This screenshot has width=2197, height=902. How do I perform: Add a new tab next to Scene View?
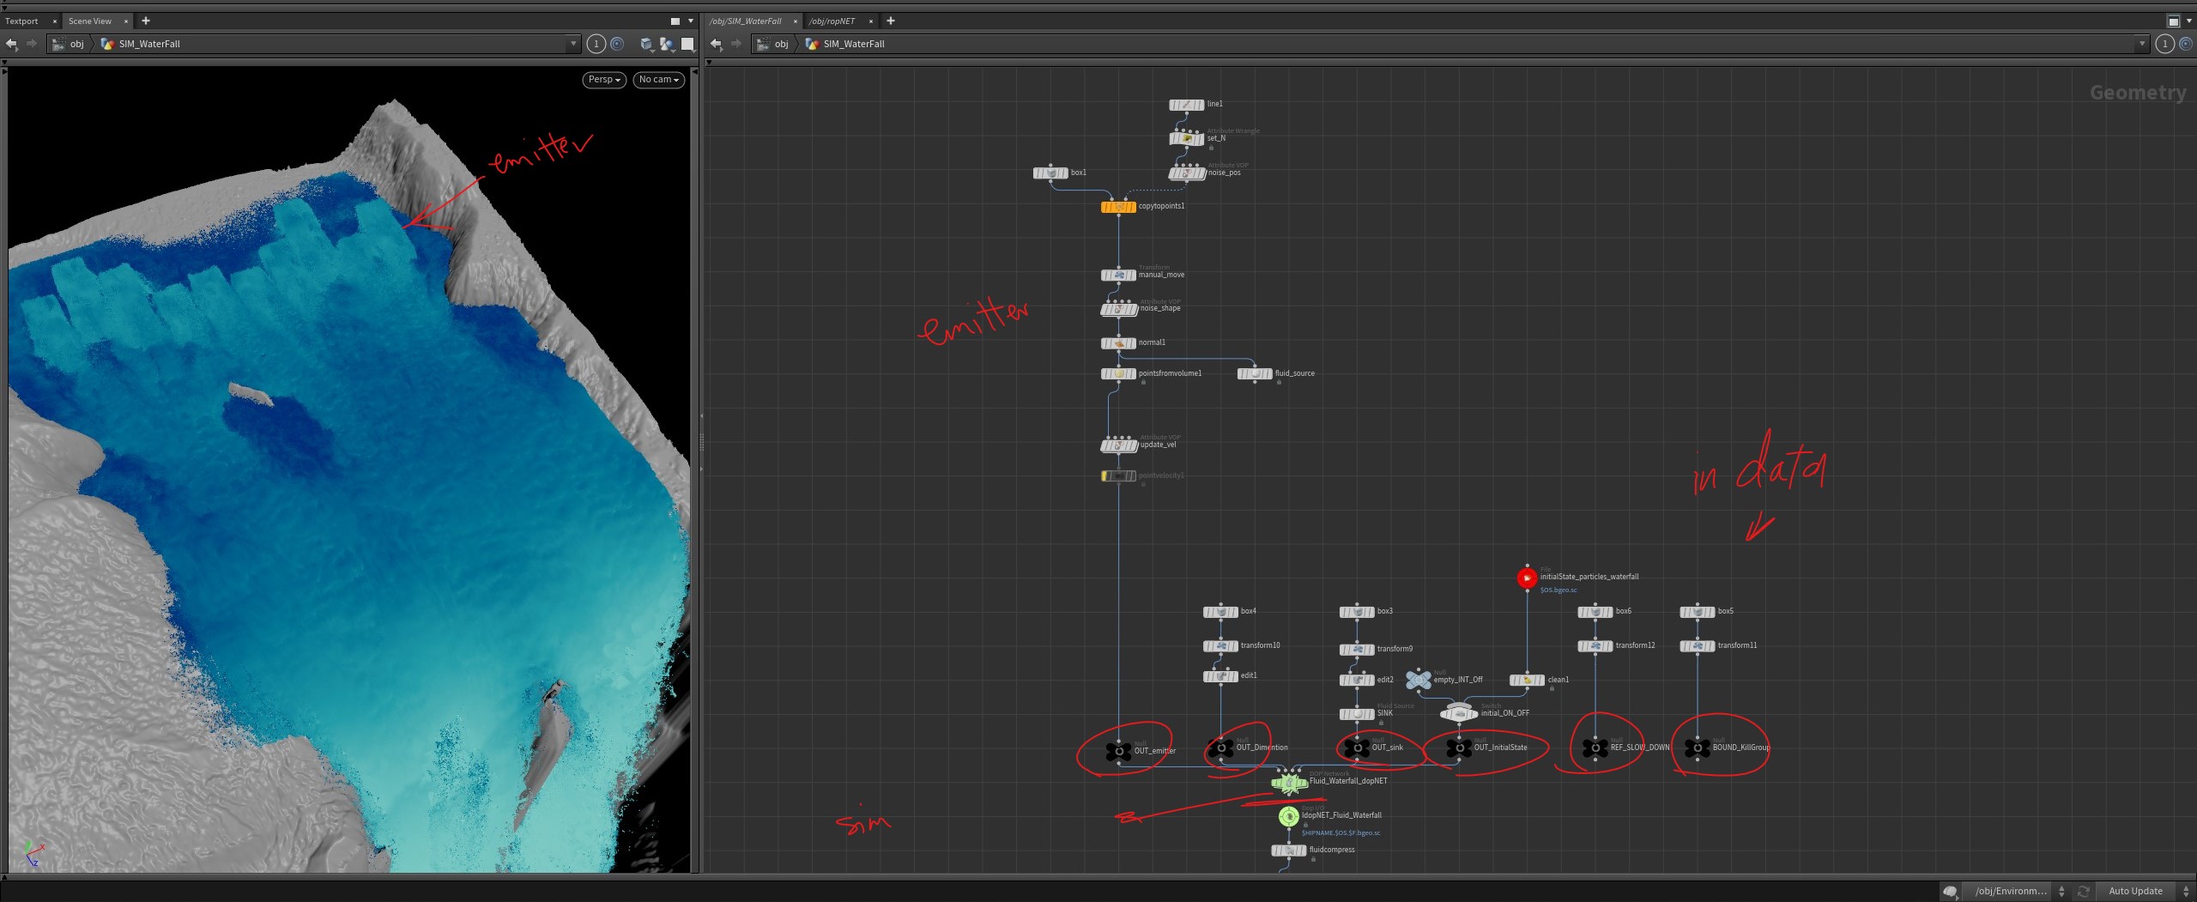[x=146, y=21]
